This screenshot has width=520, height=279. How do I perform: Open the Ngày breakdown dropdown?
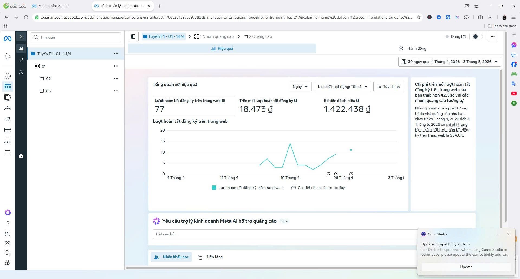[x=300, y=87]
